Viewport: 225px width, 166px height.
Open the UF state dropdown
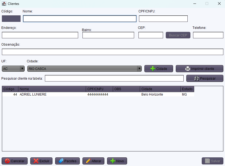13,69
